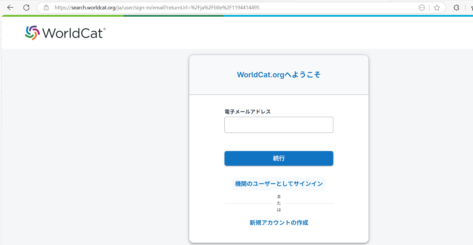The height and width of the screenshot is (245, 473).
Task: Open the address bar ellipsis icon
Action: (422, 8)
